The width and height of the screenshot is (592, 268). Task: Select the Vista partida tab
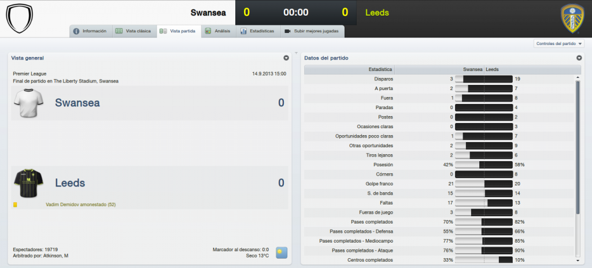pyautogui.click(x=179, y=31)
